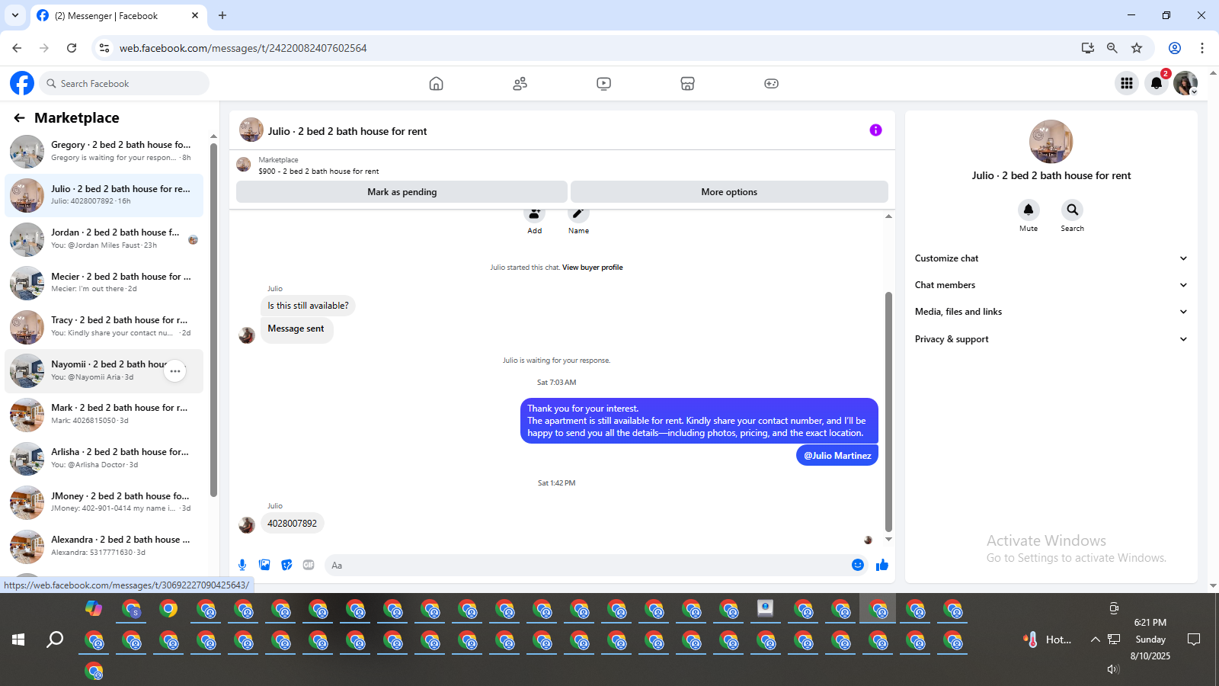Open Windows notification center
Image resolution: width=1219 pixels, height=686 pixels.
[1194, 640]
